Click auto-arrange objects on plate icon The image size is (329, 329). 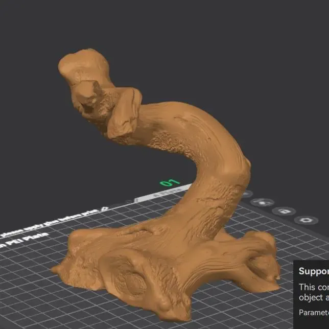[x=262, y=202]
